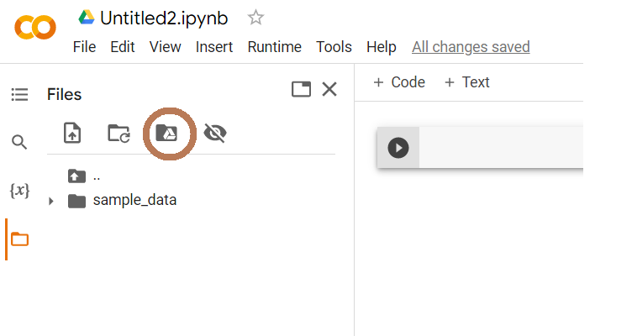Expand the sample_data folder arrow
The height and width of the screenshot is (336, 632).
[50, 201]
